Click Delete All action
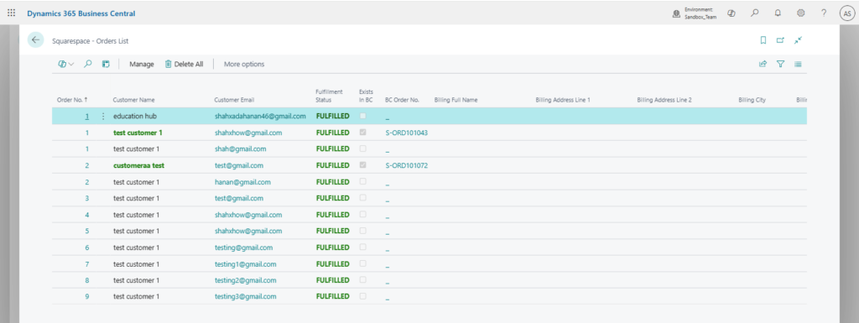Viewport: 859px width, 323px height. tap(184, 64)
